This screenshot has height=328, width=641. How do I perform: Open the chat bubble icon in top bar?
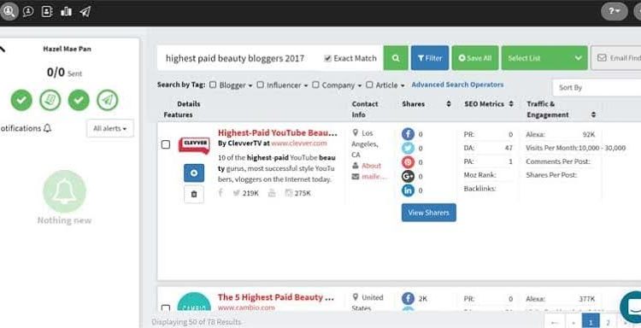coord(28,11)
